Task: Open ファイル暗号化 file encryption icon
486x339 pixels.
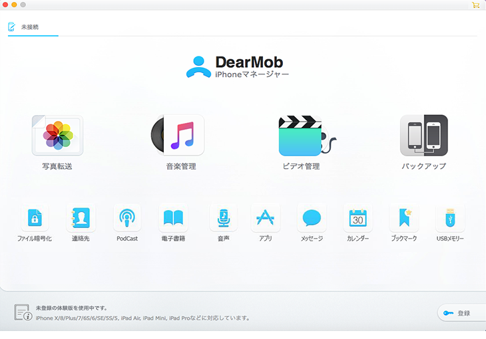Action: [x=35, y=217]
